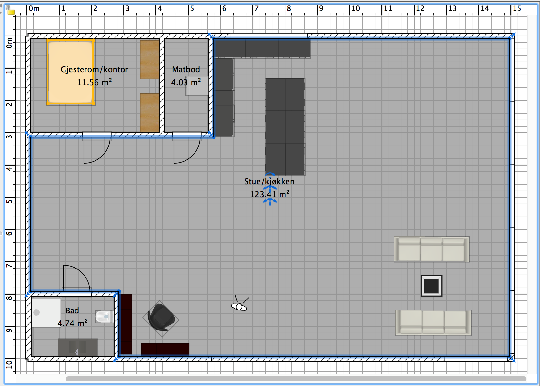The image size is (540, 386).
Task: Select the upper white three-seat sofa
Action: click(431, 249)
